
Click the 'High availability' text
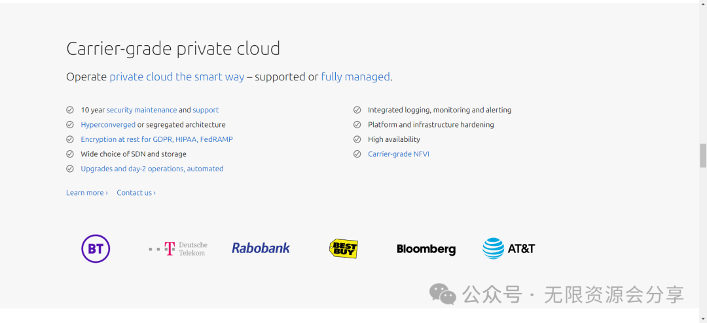[x=394, y=140]
